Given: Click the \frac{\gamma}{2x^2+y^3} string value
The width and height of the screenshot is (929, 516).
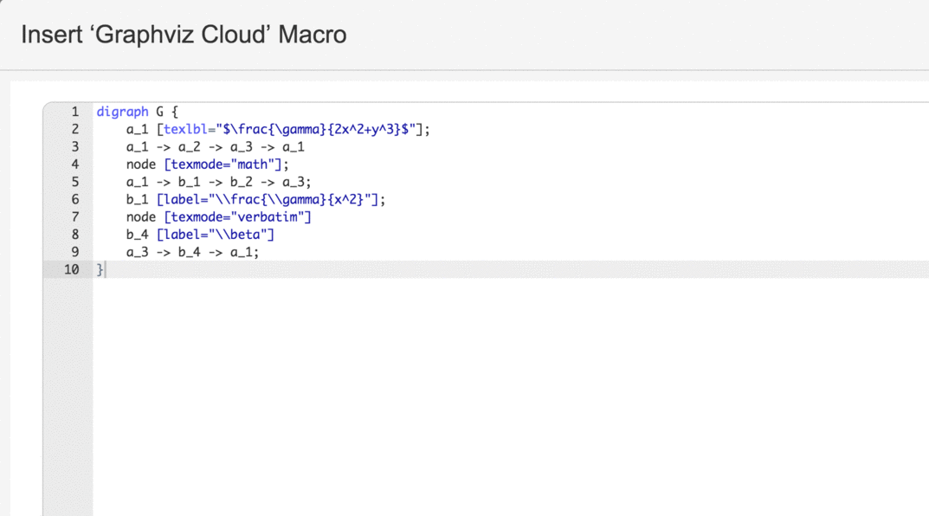Looking at the screenshot, I should (319, 129).
